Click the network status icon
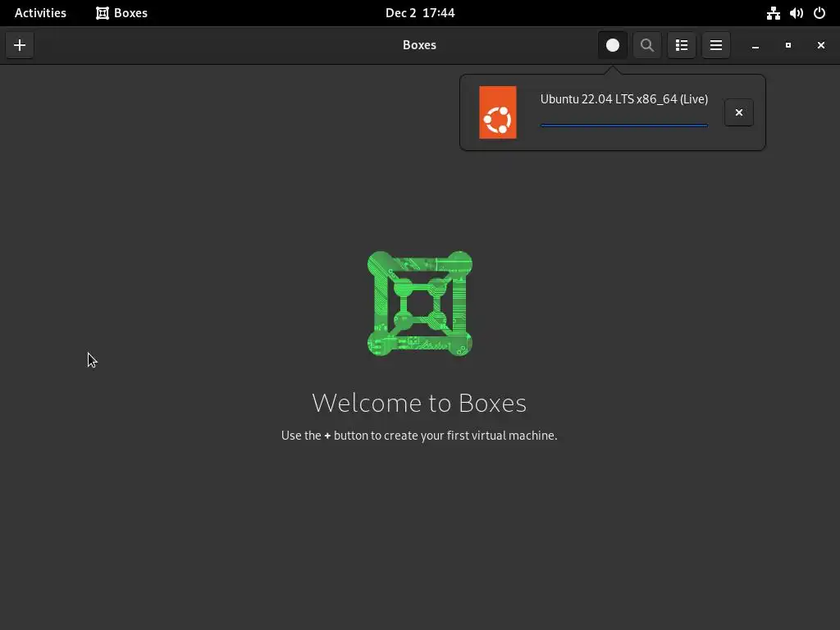 [773, 13]
